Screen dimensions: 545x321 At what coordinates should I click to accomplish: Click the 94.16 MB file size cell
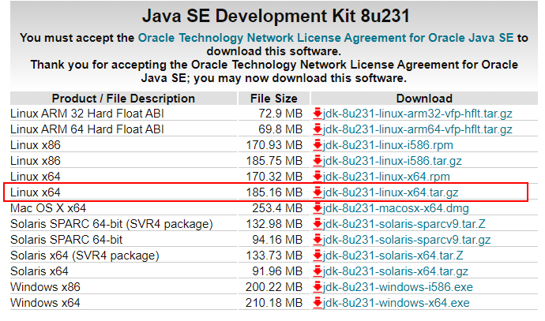277,240
